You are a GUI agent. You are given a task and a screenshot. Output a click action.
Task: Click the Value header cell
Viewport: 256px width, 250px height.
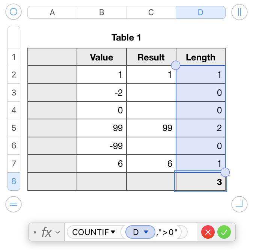pos(101,57)
